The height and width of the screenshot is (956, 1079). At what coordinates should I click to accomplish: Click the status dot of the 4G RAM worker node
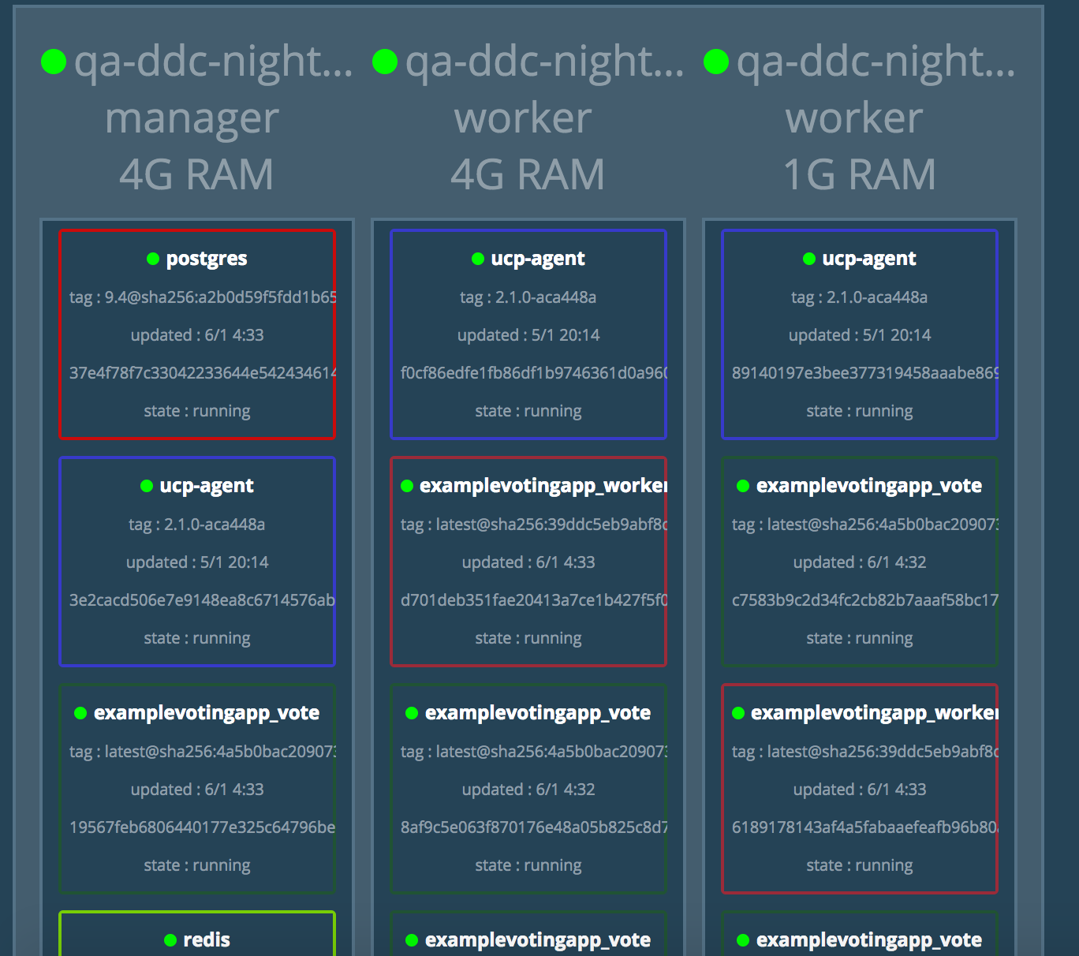(385, 62)
